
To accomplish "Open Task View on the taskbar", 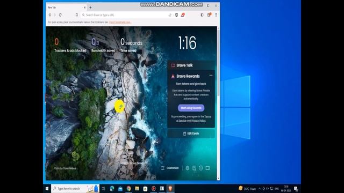I will coord(104,188).
